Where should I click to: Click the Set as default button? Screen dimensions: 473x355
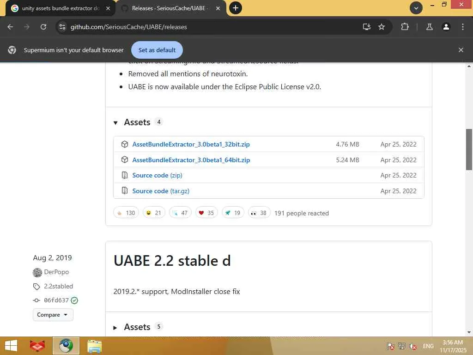point(157,50)
